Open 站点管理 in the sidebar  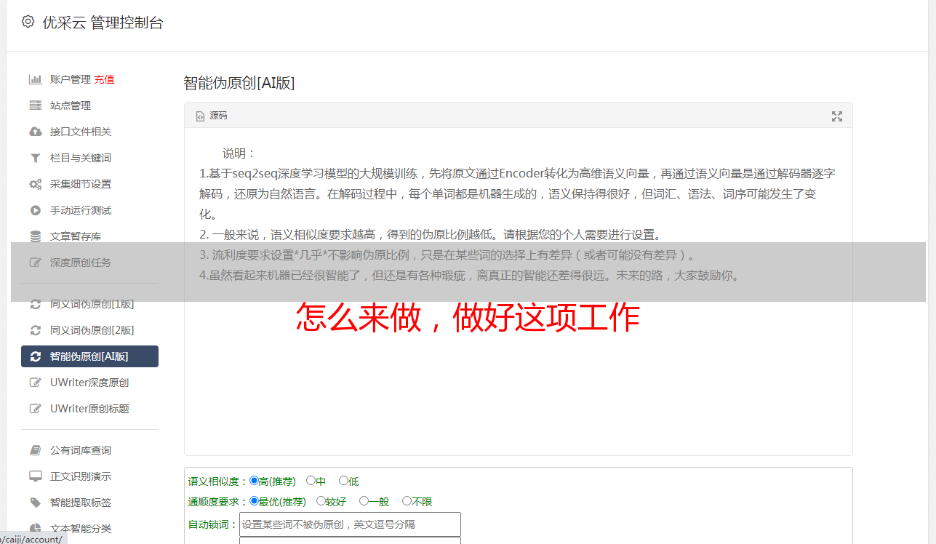(71, 105)
